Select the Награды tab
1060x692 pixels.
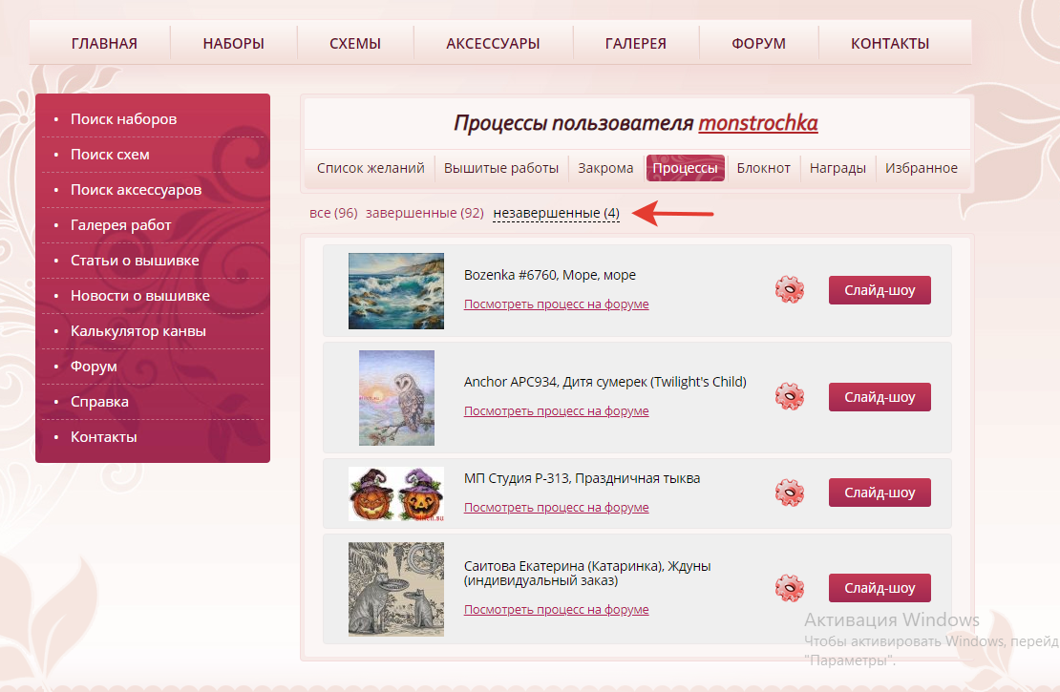pyautogui.click(x=837, y=168)
